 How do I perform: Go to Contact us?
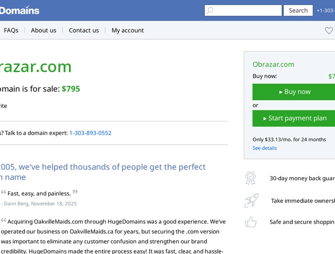click(x=84, y=30)
